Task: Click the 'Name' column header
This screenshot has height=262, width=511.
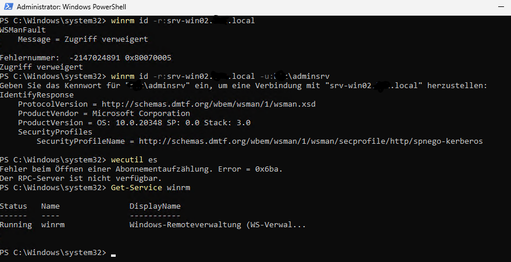Action: (51, 206)
